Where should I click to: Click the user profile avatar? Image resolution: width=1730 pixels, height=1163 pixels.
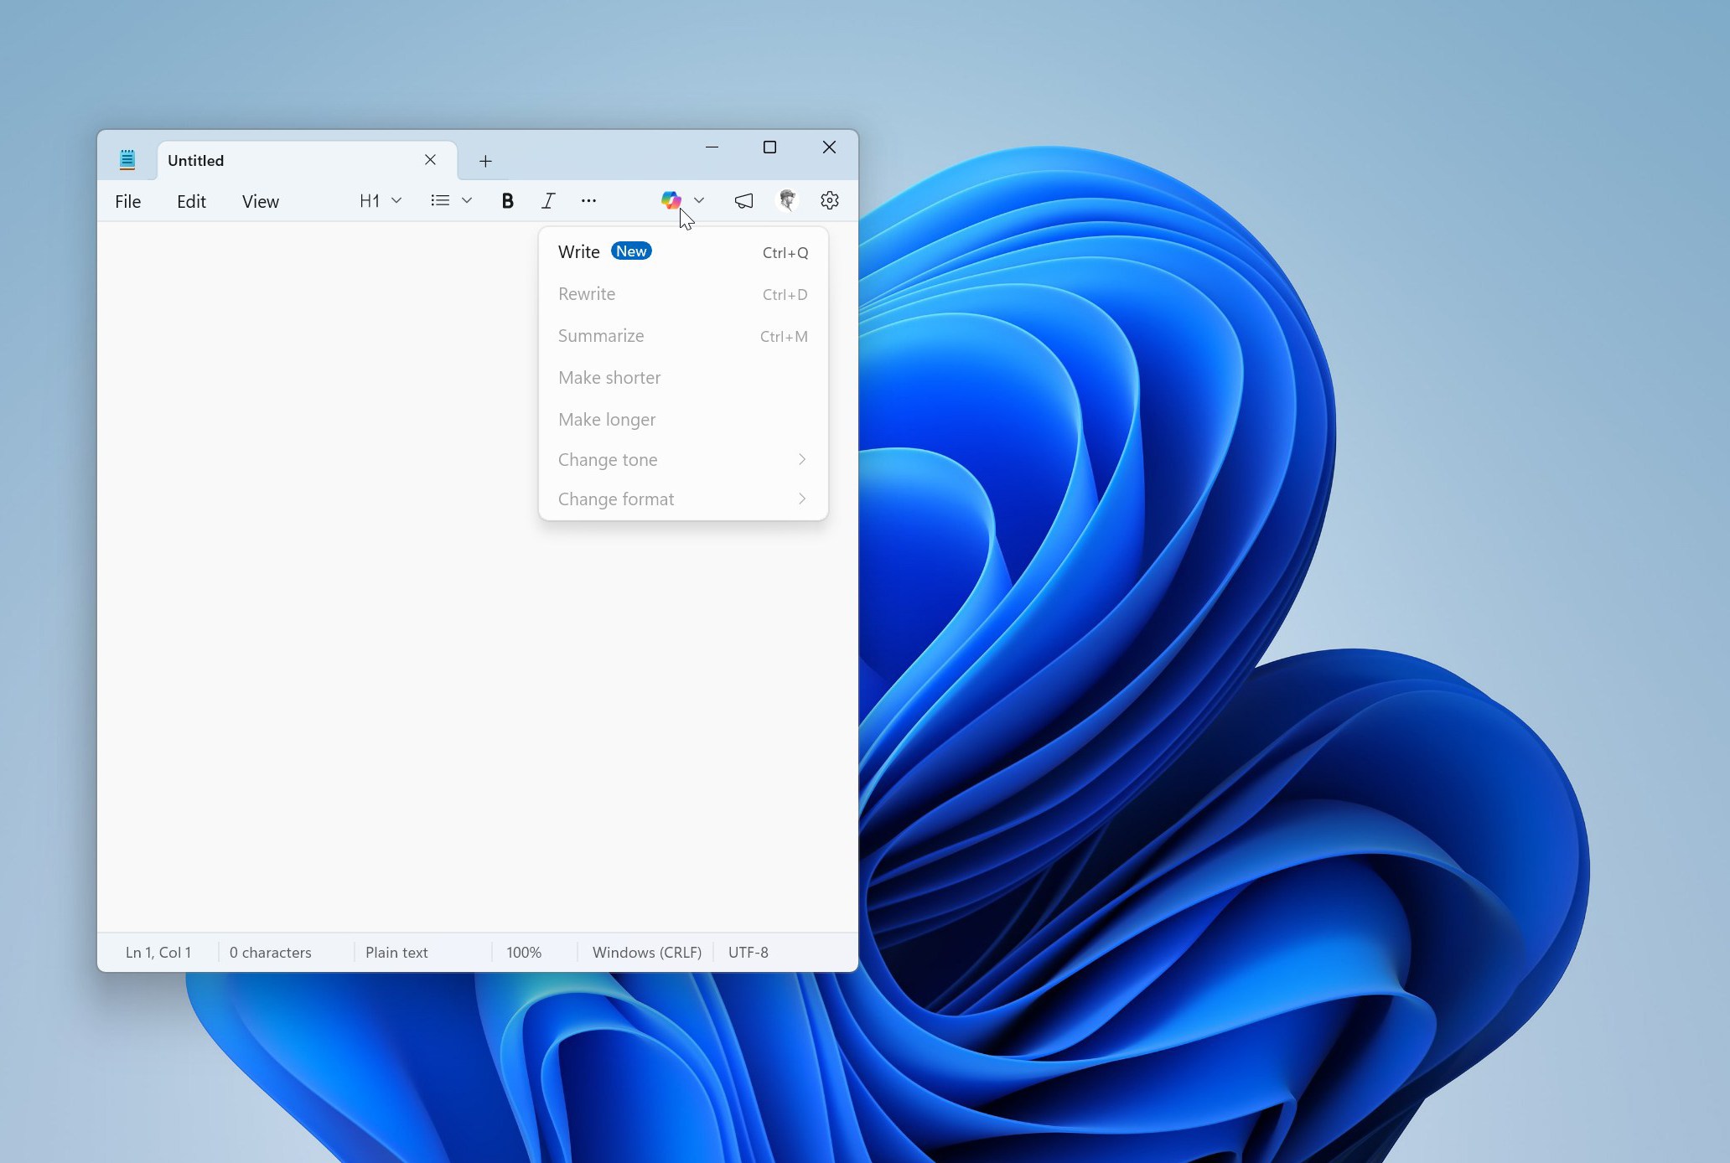[787, 200]
